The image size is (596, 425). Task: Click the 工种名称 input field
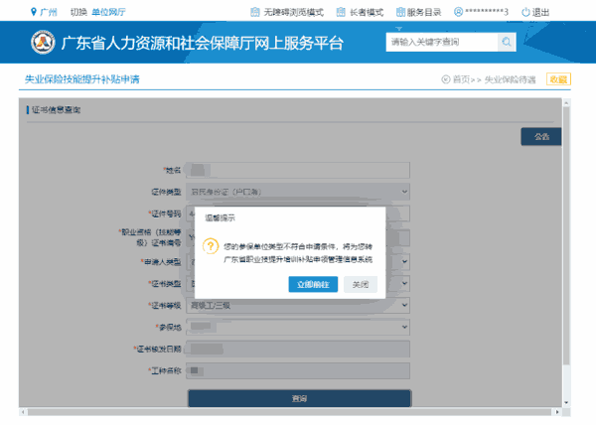[x=298, y=370]
